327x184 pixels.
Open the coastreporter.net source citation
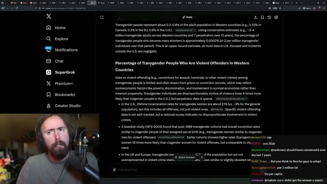click(185, 30)
